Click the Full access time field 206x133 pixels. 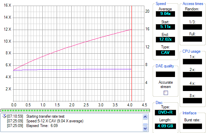tap(192, 39)
